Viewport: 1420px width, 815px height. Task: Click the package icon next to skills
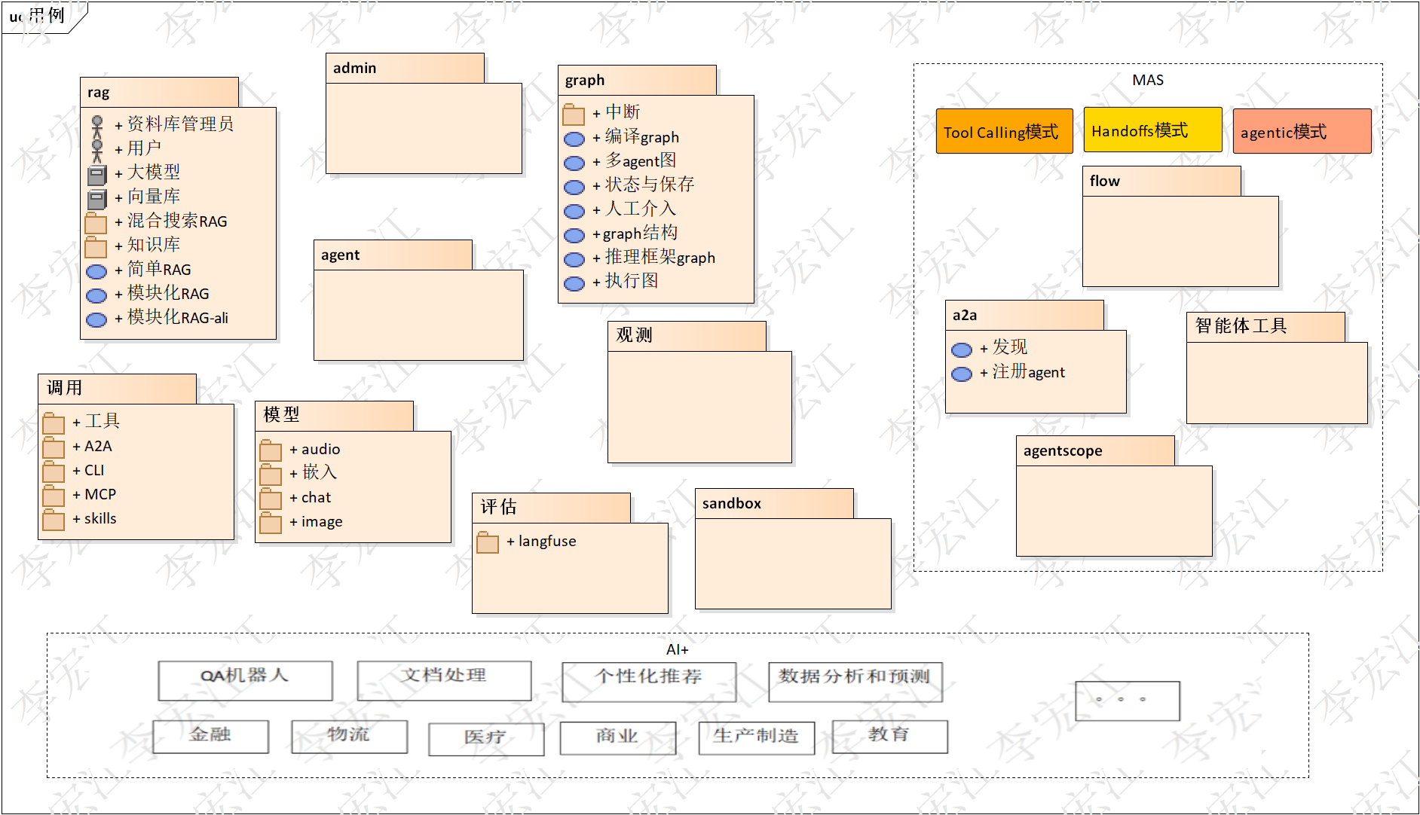click(54, 520)
